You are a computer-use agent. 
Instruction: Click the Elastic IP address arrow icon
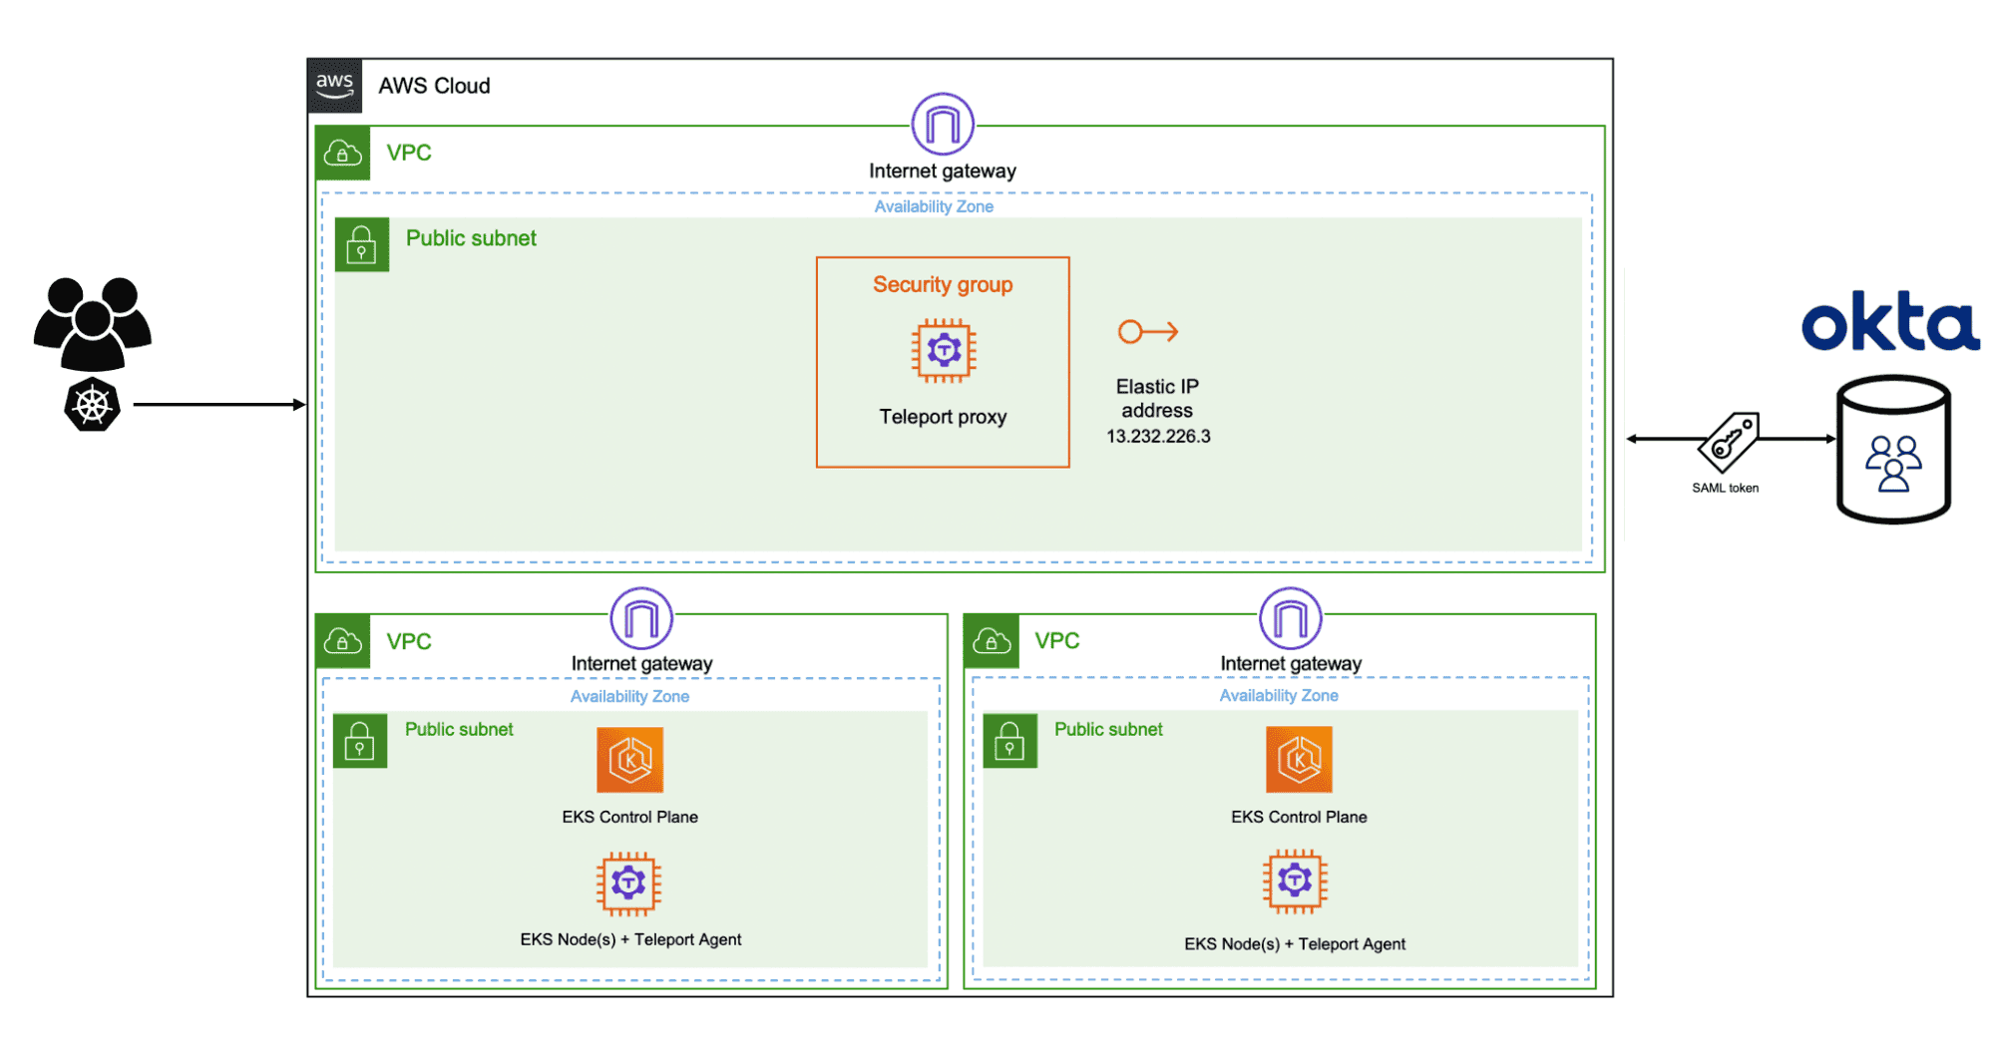[1148, 331]
